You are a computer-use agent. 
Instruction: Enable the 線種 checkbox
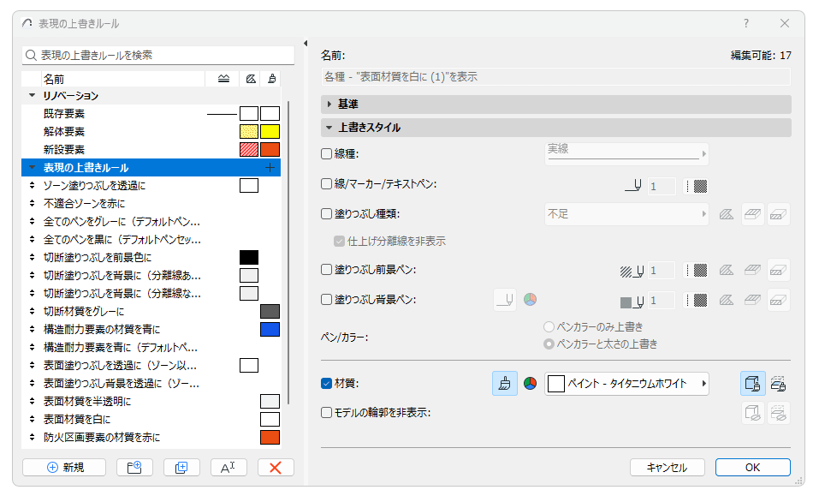(326, 155)
